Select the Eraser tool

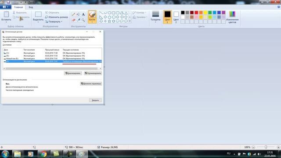73,20
